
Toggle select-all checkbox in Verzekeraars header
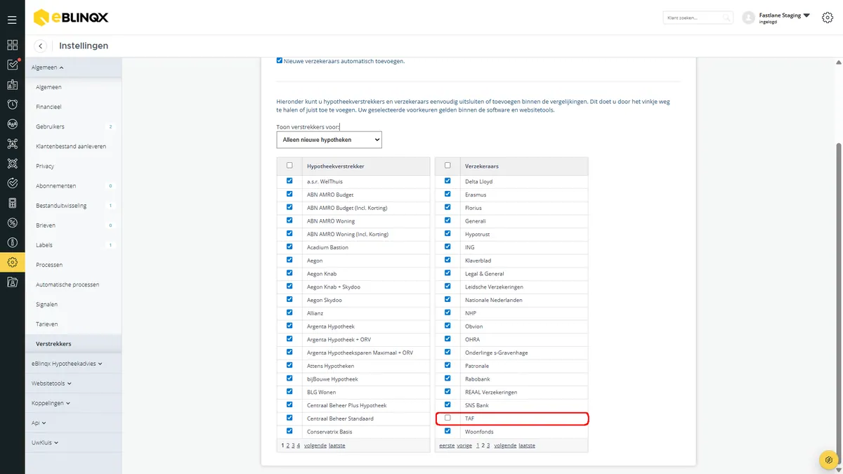coord(447,166)
